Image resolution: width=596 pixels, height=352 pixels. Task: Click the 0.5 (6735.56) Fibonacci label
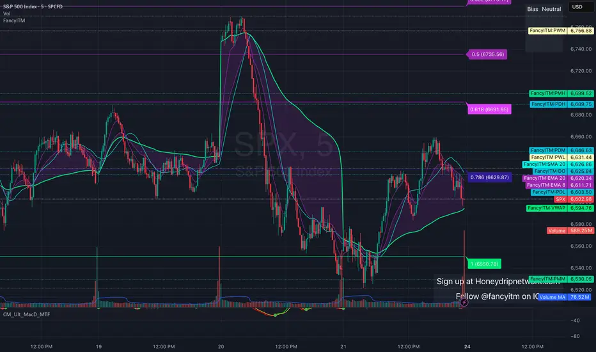[488, 54]
